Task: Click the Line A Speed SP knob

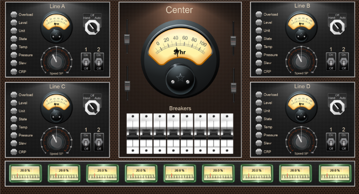Action: [56, 61]
